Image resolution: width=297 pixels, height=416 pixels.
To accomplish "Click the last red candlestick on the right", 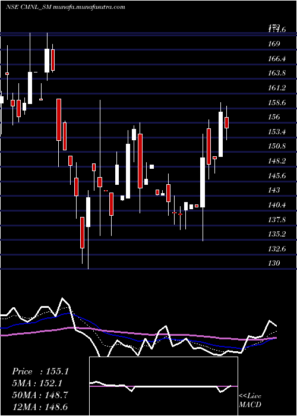I will 227,122.
